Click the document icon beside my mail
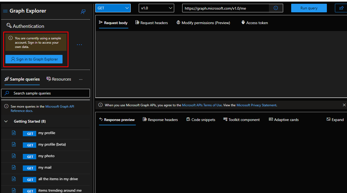 click(x=14, y=167)
